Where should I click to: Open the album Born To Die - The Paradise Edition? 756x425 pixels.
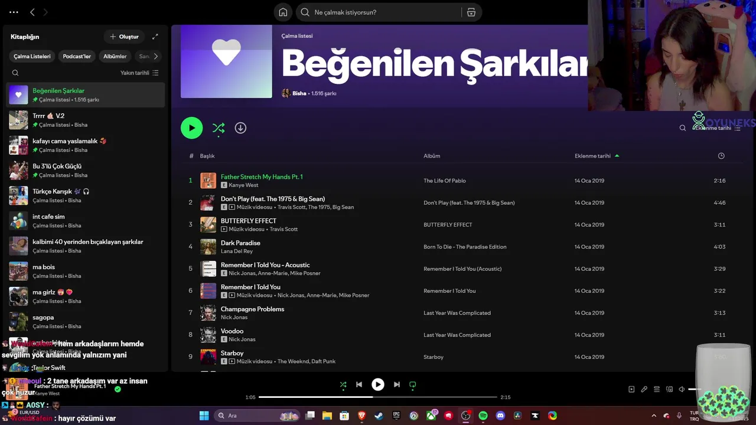click(465, 247)
